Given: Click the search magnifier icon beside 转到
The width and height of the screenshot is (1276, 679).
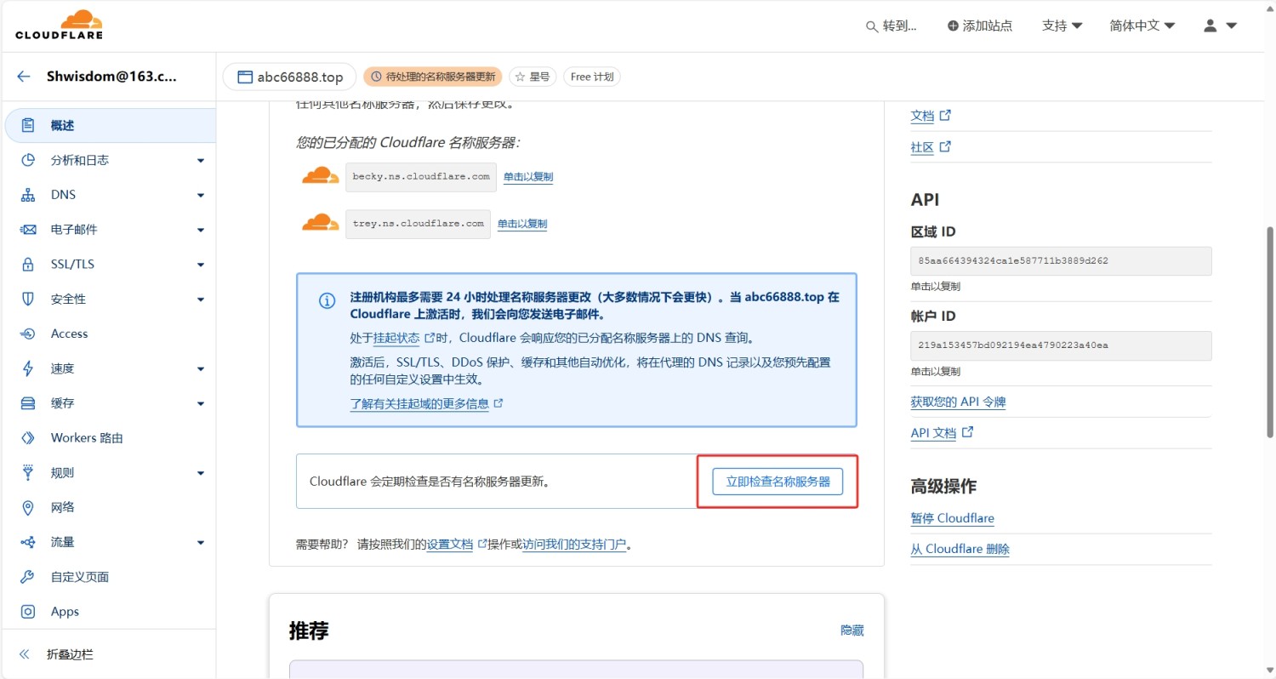Looking at the screenshot, I should pyautogui.click(x=872, y=26).
